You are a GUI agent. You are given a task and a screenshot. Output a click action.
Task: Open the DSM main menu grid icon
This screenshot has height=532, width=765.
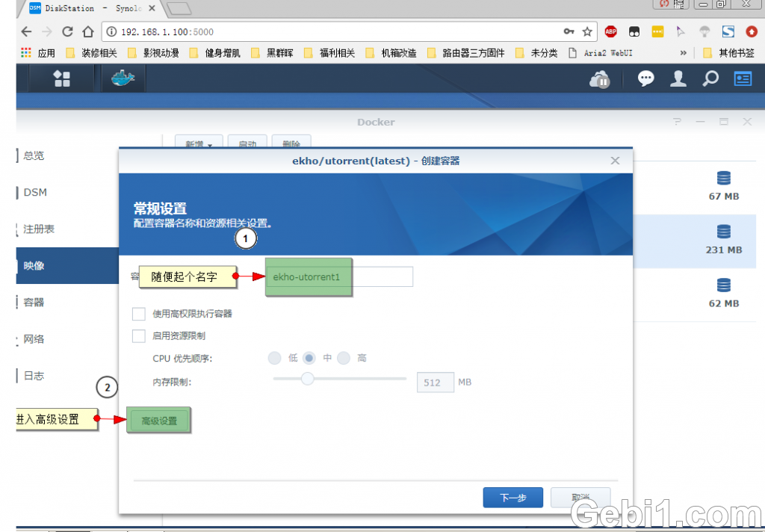[62, 78]
